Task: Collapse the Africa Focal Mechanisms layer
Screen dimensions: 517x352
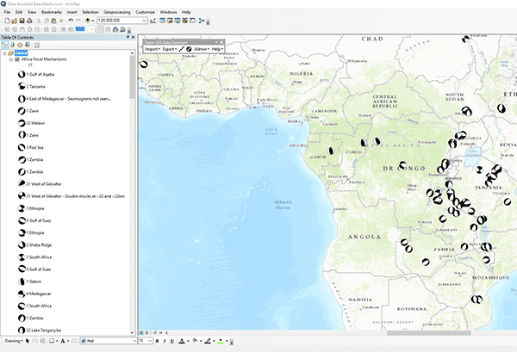Action: pos(9,59)
